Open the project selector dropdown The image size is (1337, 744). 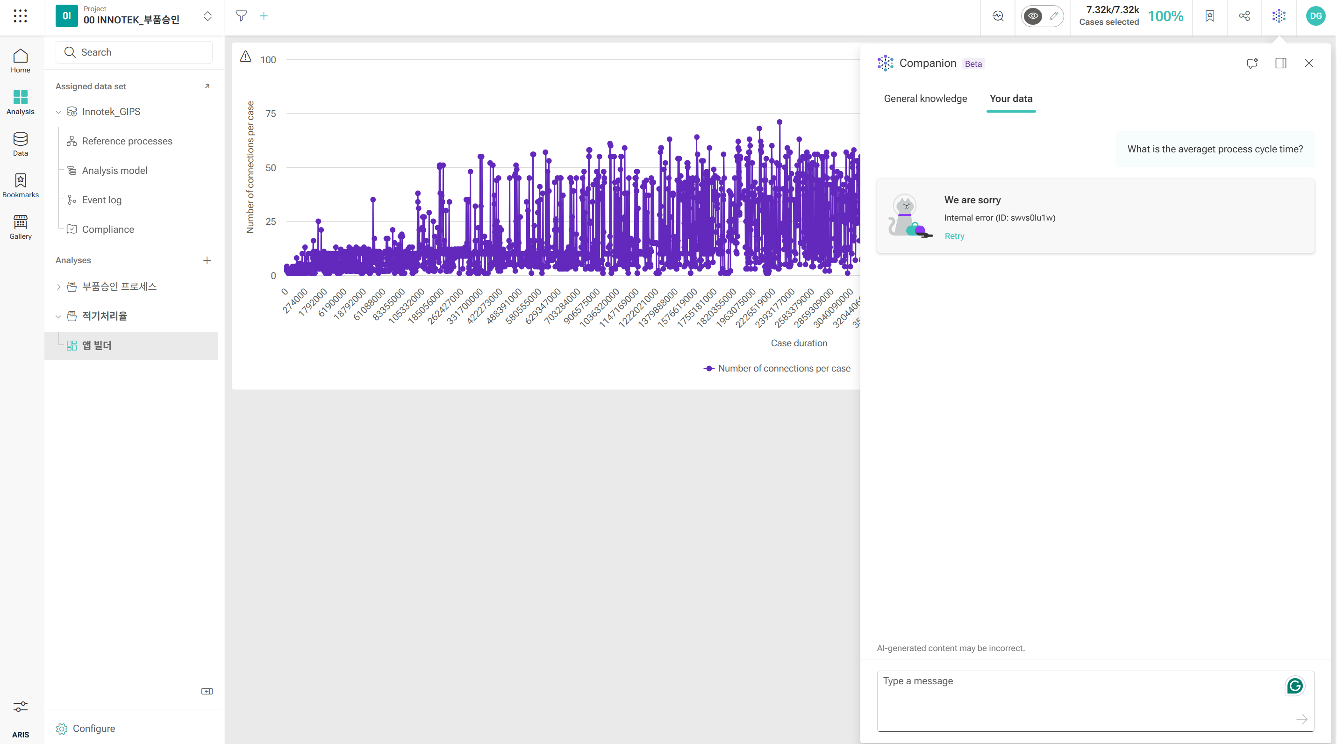tap(207, 16)
